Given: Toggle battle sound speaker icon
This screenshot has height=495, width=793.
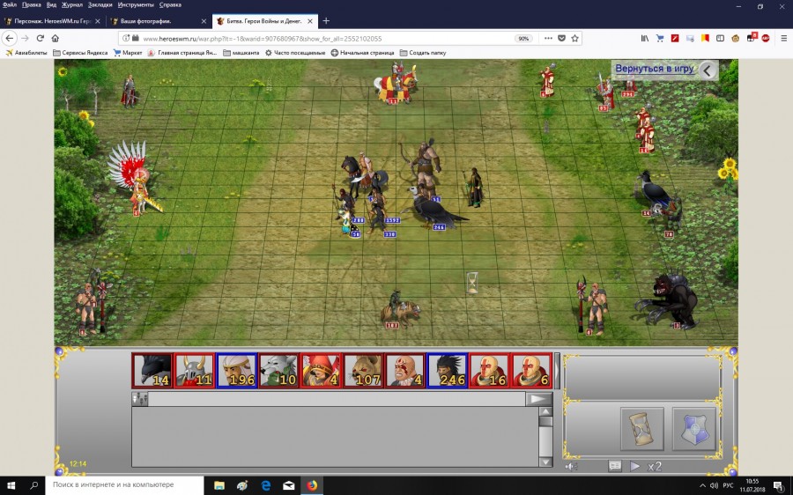Looking at the screenshot, I should [571, 467].
